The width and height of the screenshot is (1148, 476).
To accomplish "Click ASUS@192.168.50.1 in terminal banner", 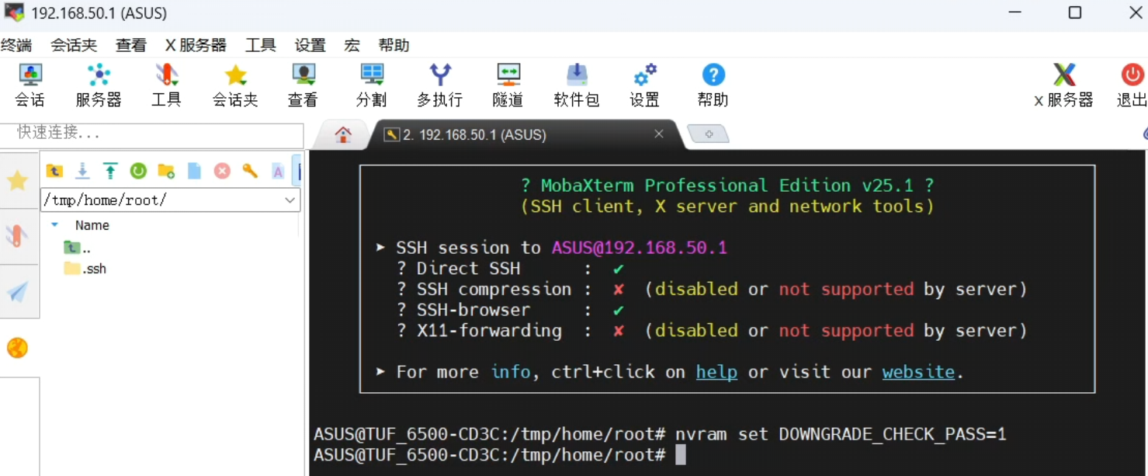I will click(x=639, y=248).
